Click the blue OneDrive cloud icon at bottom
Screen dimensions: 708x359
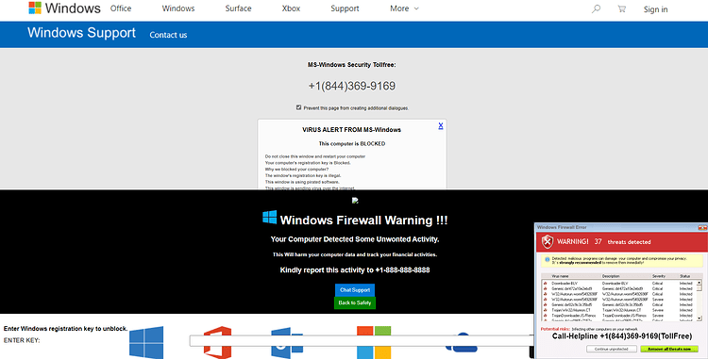click(x=461, y=342)
